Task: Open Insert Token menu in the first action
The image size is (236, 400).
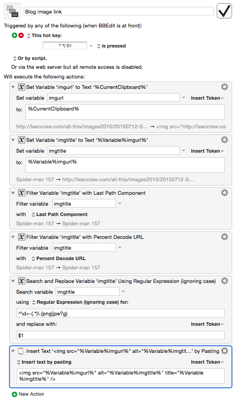Action: pos(206,98)
